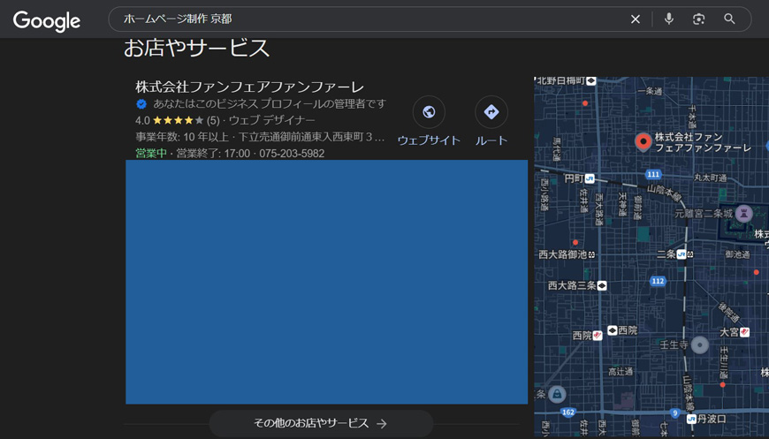Click the red map pin for 株式会社ファンフェアファンファーレ

coord(643,141)
